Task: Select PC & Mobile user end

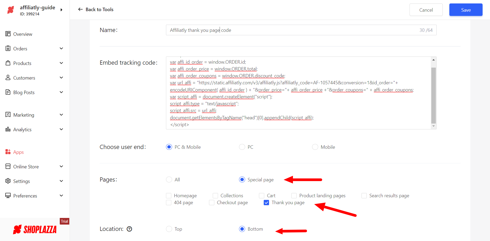Action: click(x=169, y=147)
